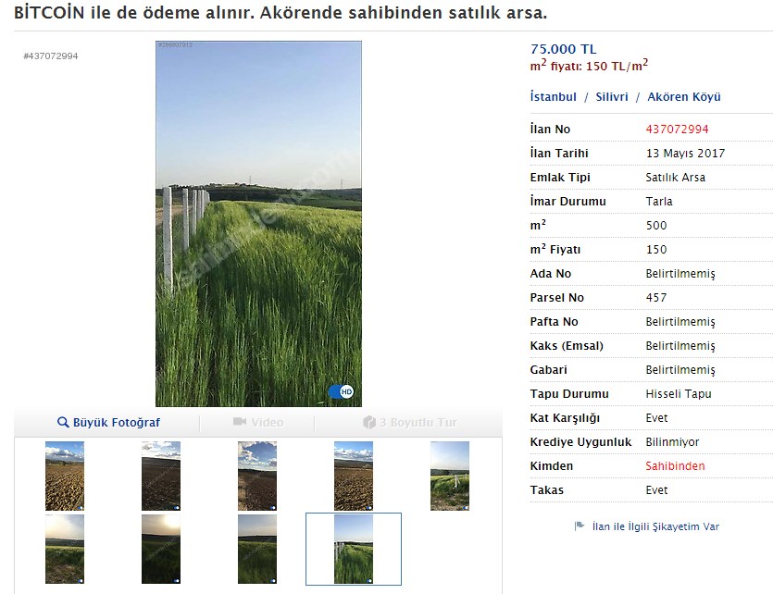
Task: Select third thumbnail with cloudy sky
Action: click(257, 476)
